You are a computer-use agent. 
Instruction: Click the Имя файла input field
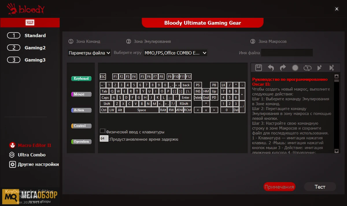(287, 53)
